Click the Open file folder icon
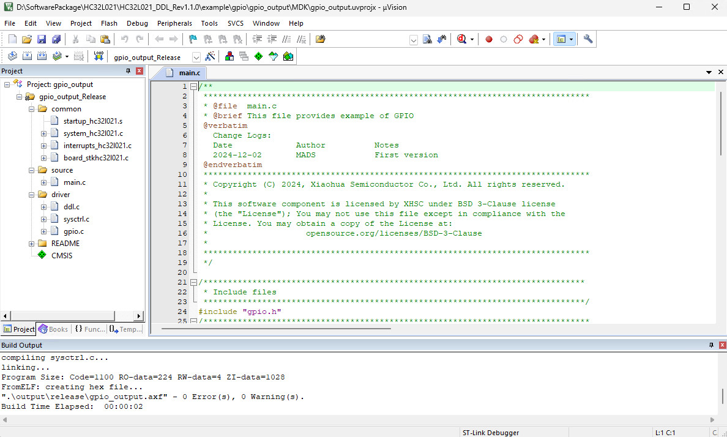The image size is (727, 437). coord(27,39)
